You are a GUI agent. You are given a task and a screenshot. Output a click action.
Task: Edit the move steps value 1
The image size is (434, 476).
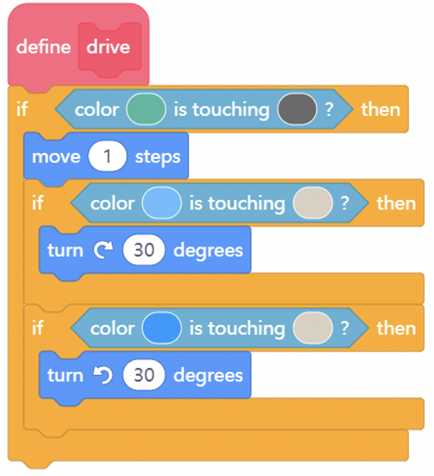(107, 156)
